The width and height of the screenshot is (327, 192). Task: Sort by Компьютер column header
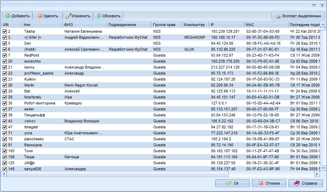[196, 25]
